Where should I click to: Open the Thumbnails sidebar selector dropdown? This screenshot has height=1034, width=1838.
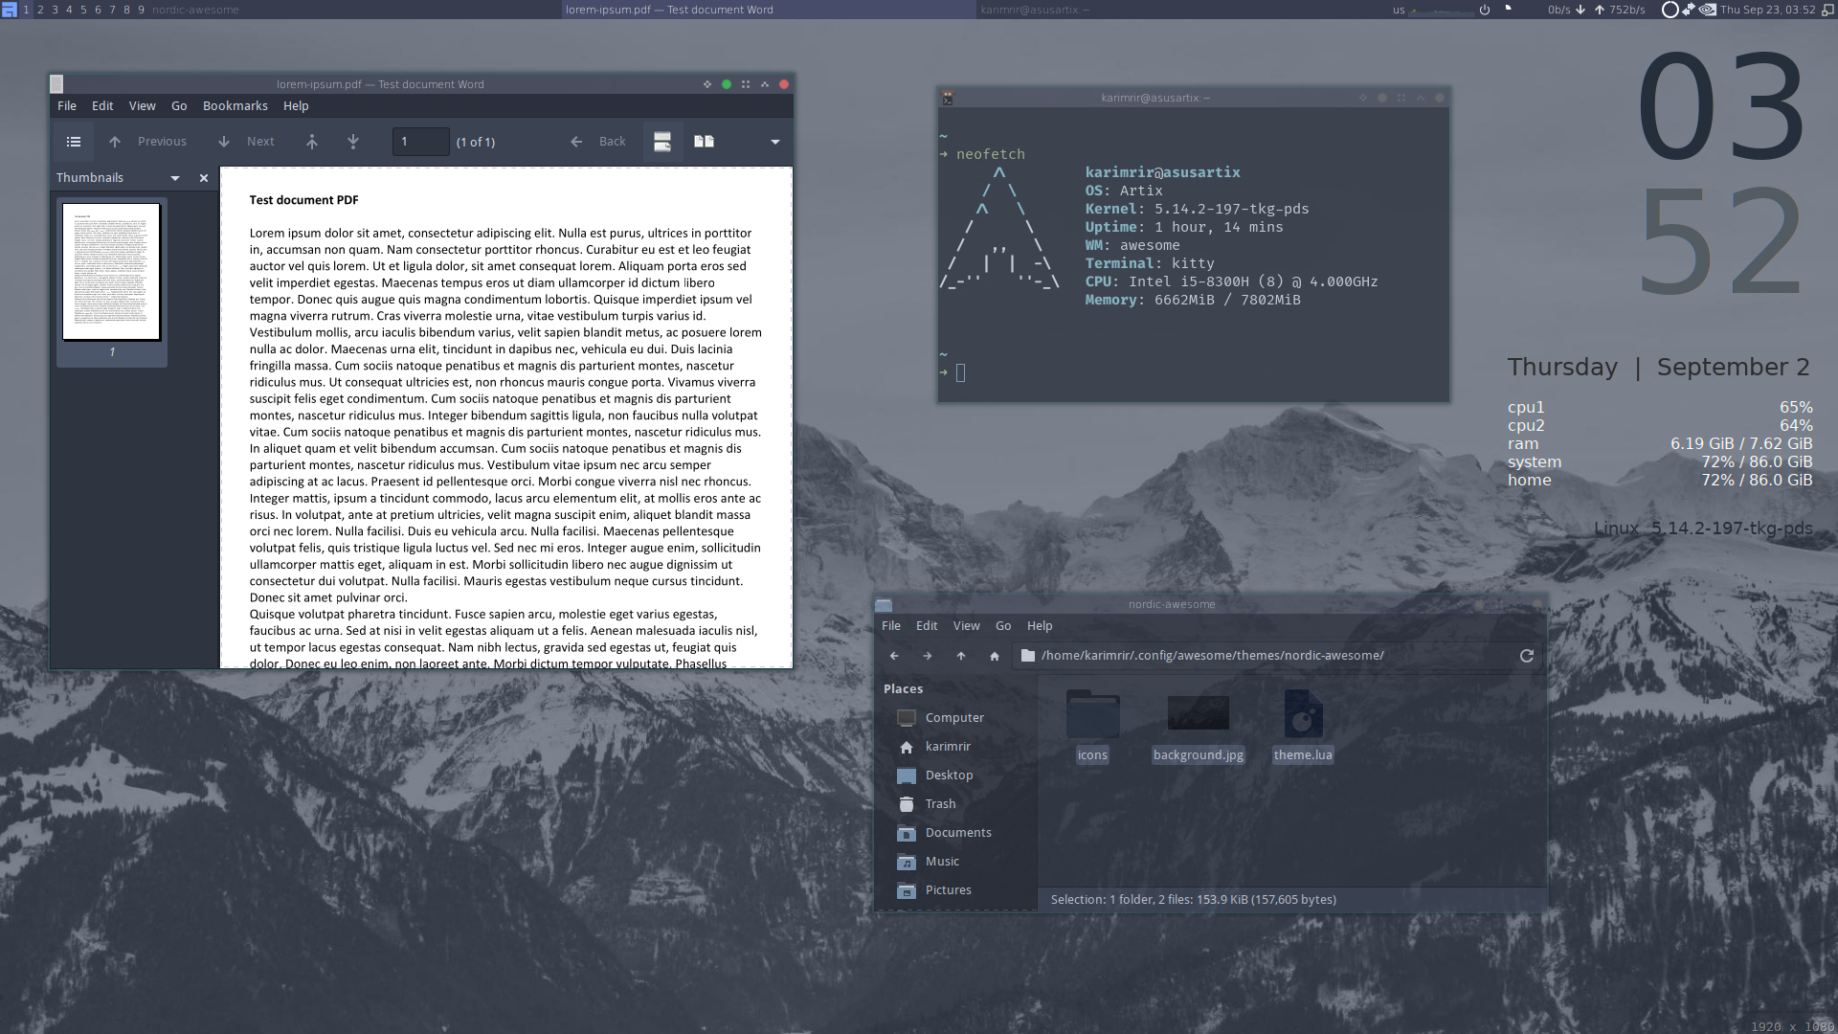175,178
